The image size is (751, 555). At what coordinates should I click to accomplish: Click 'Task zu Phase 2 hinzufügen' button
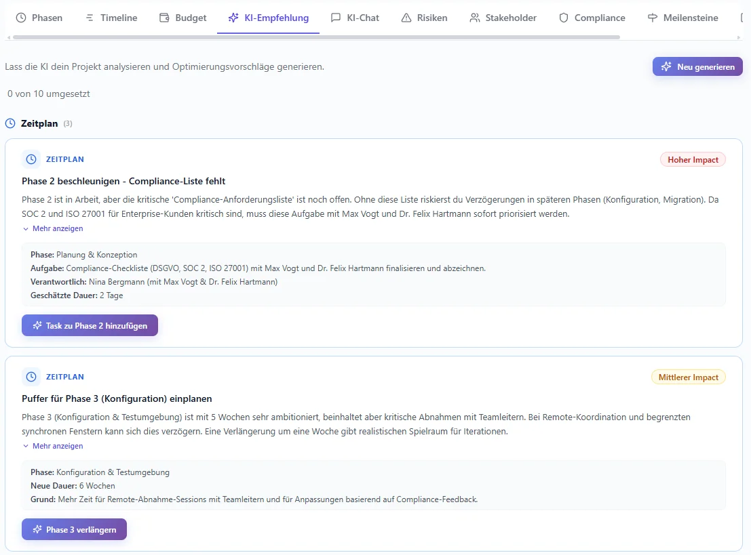[90, 325]
